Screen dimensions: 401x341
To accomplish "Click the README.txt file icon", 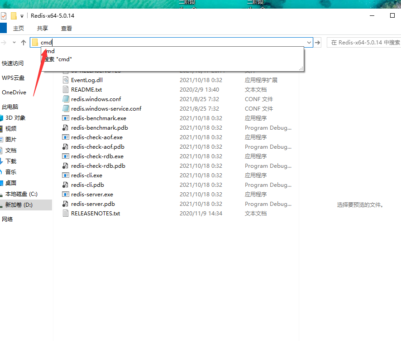I will [x=66, y=89].
